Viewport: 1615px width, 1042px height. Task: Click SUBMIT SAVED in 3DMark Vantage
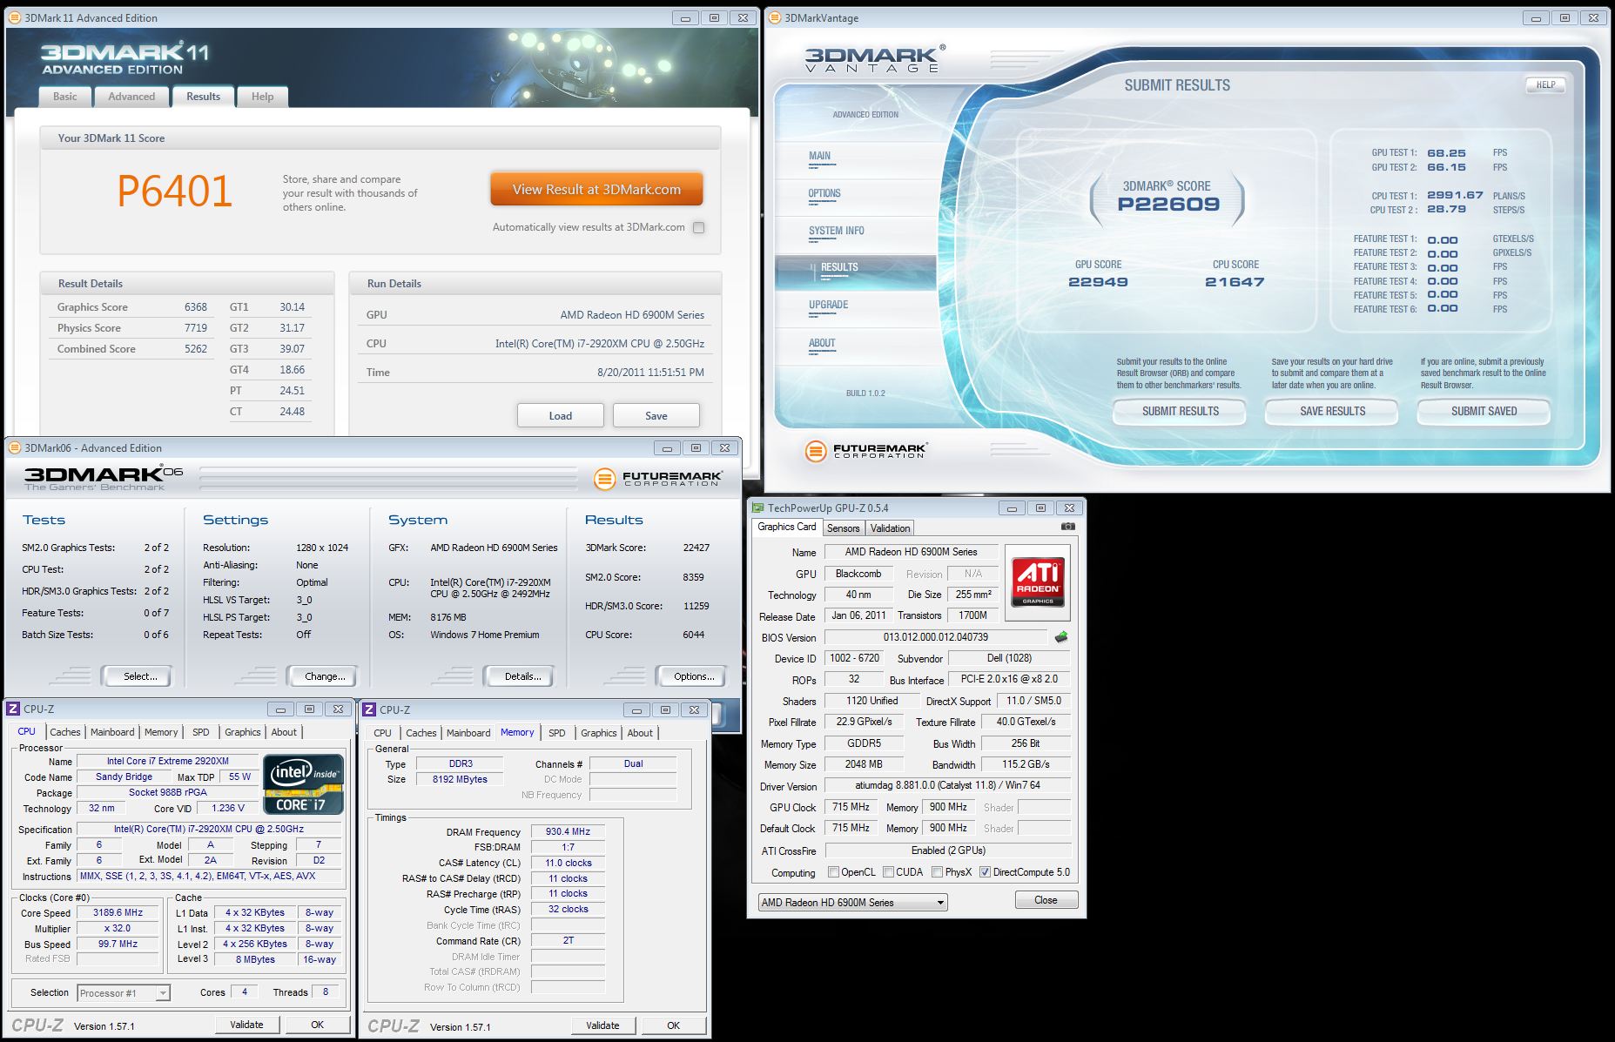(1484, 411)
